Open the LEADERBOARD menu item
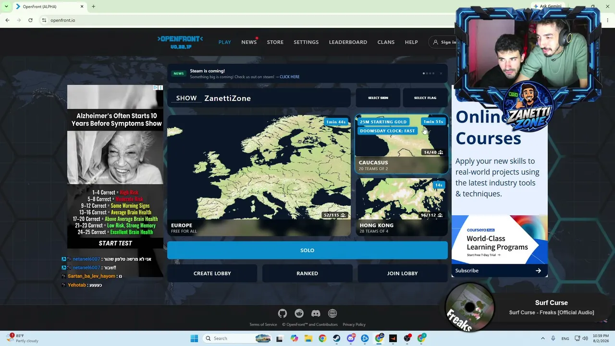 click(x=348, y=42)
